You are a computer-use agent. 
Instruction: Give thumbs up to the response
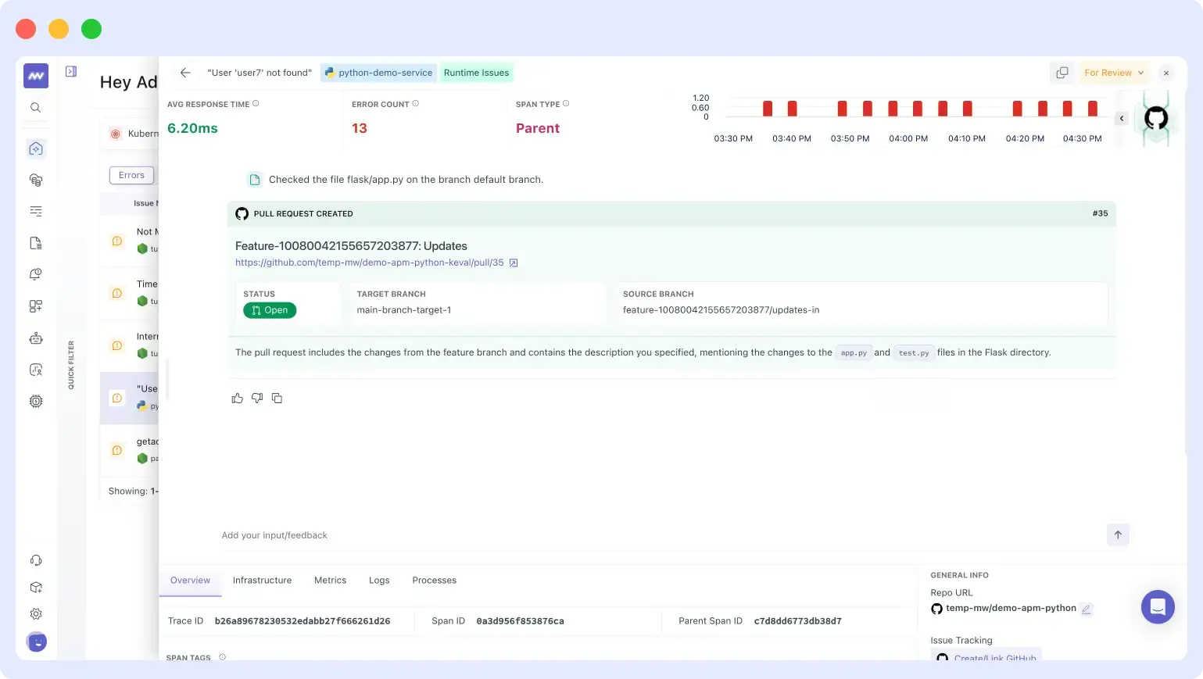tap(238, 398)
